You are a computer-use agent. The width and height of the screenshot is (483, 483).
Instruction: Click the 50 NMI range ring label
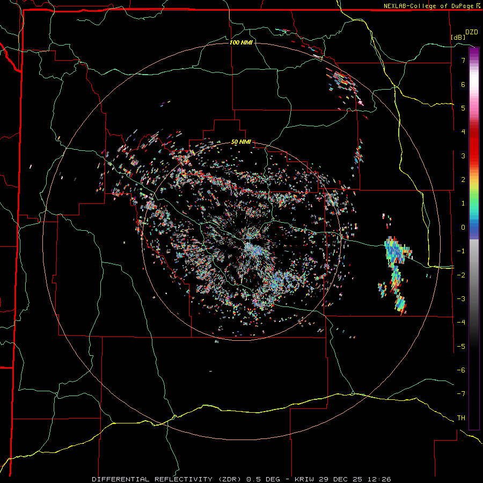(x=241, y=142)
